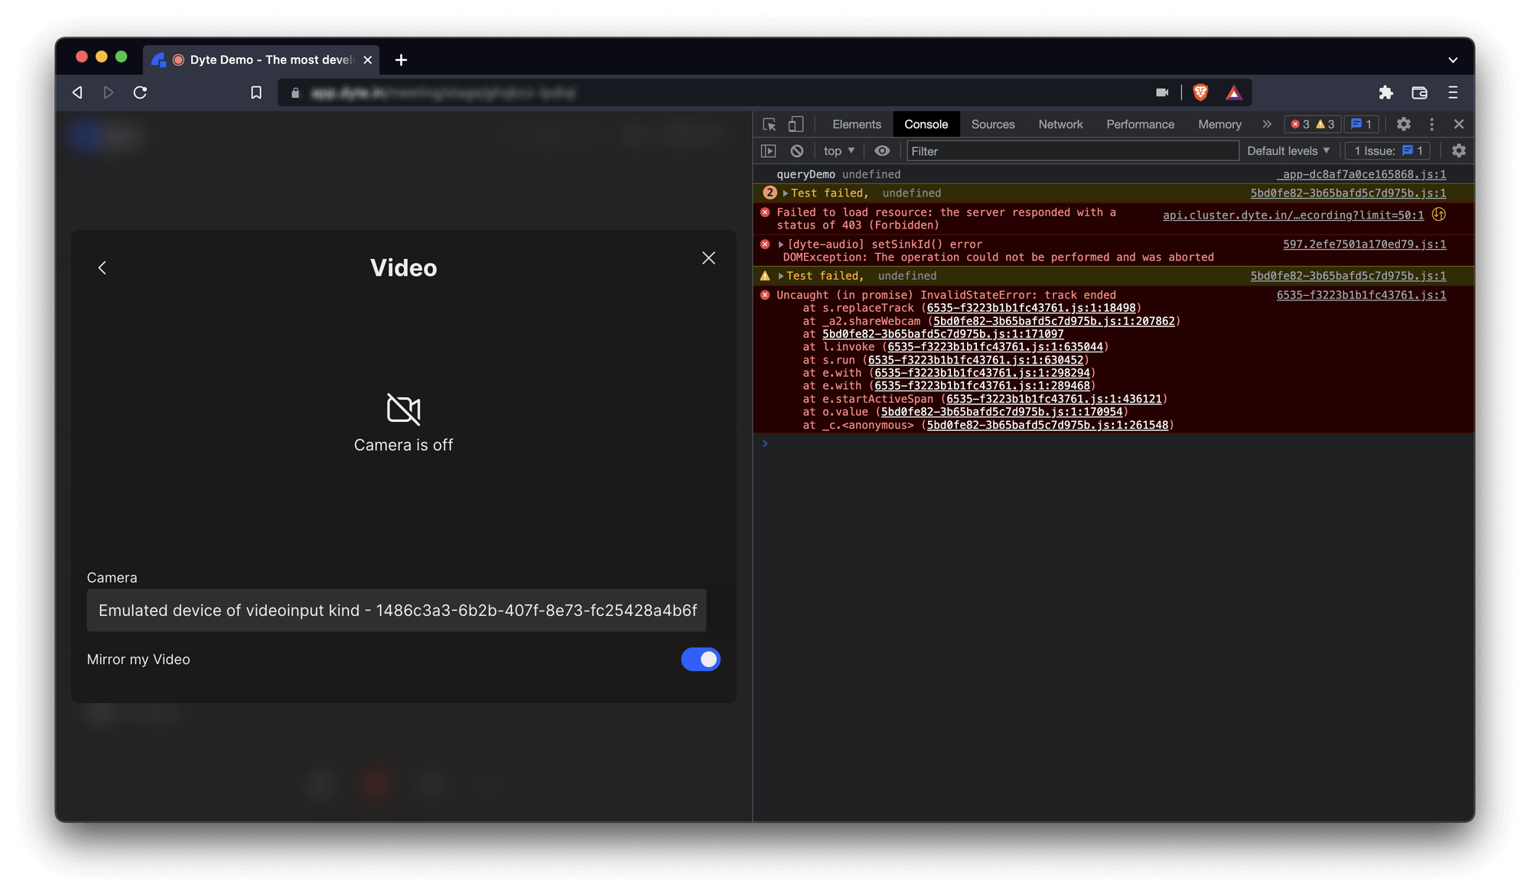This screenshot has height=895, width=1530.
Task: Expand the [dyte-audio] setSinkId() error
Action: 781,245
